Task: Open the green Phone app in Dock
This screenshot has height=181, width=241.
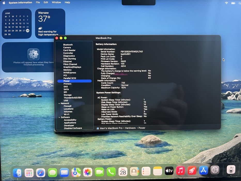Action: [x=111, y=172]
